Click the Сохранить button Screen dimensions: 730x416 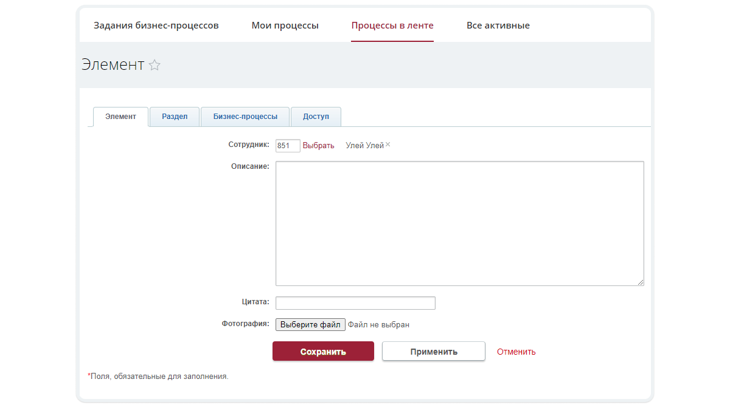[323, 351]
